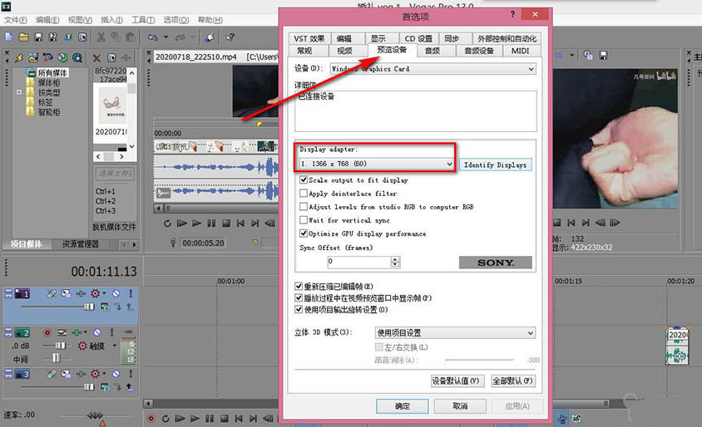Click the New project icon in the toolbar
702x427 pixels.
pyautogui.click(x=9, y=37)
